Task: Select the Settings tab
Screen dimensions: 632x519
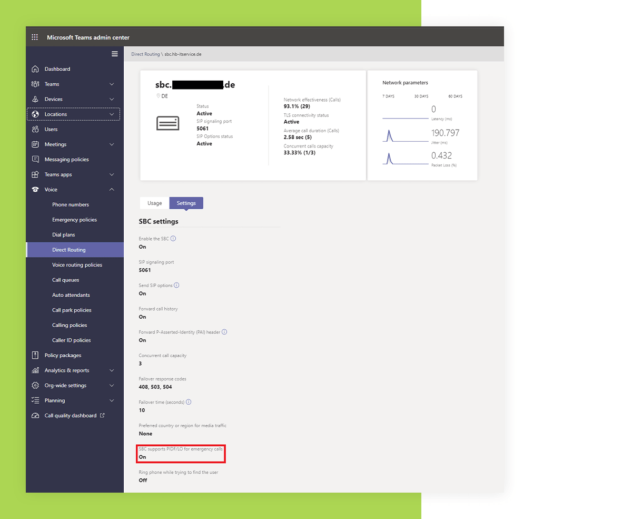Action: 186,203
